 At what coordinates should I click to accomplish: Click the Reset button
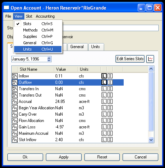point(102,157)
